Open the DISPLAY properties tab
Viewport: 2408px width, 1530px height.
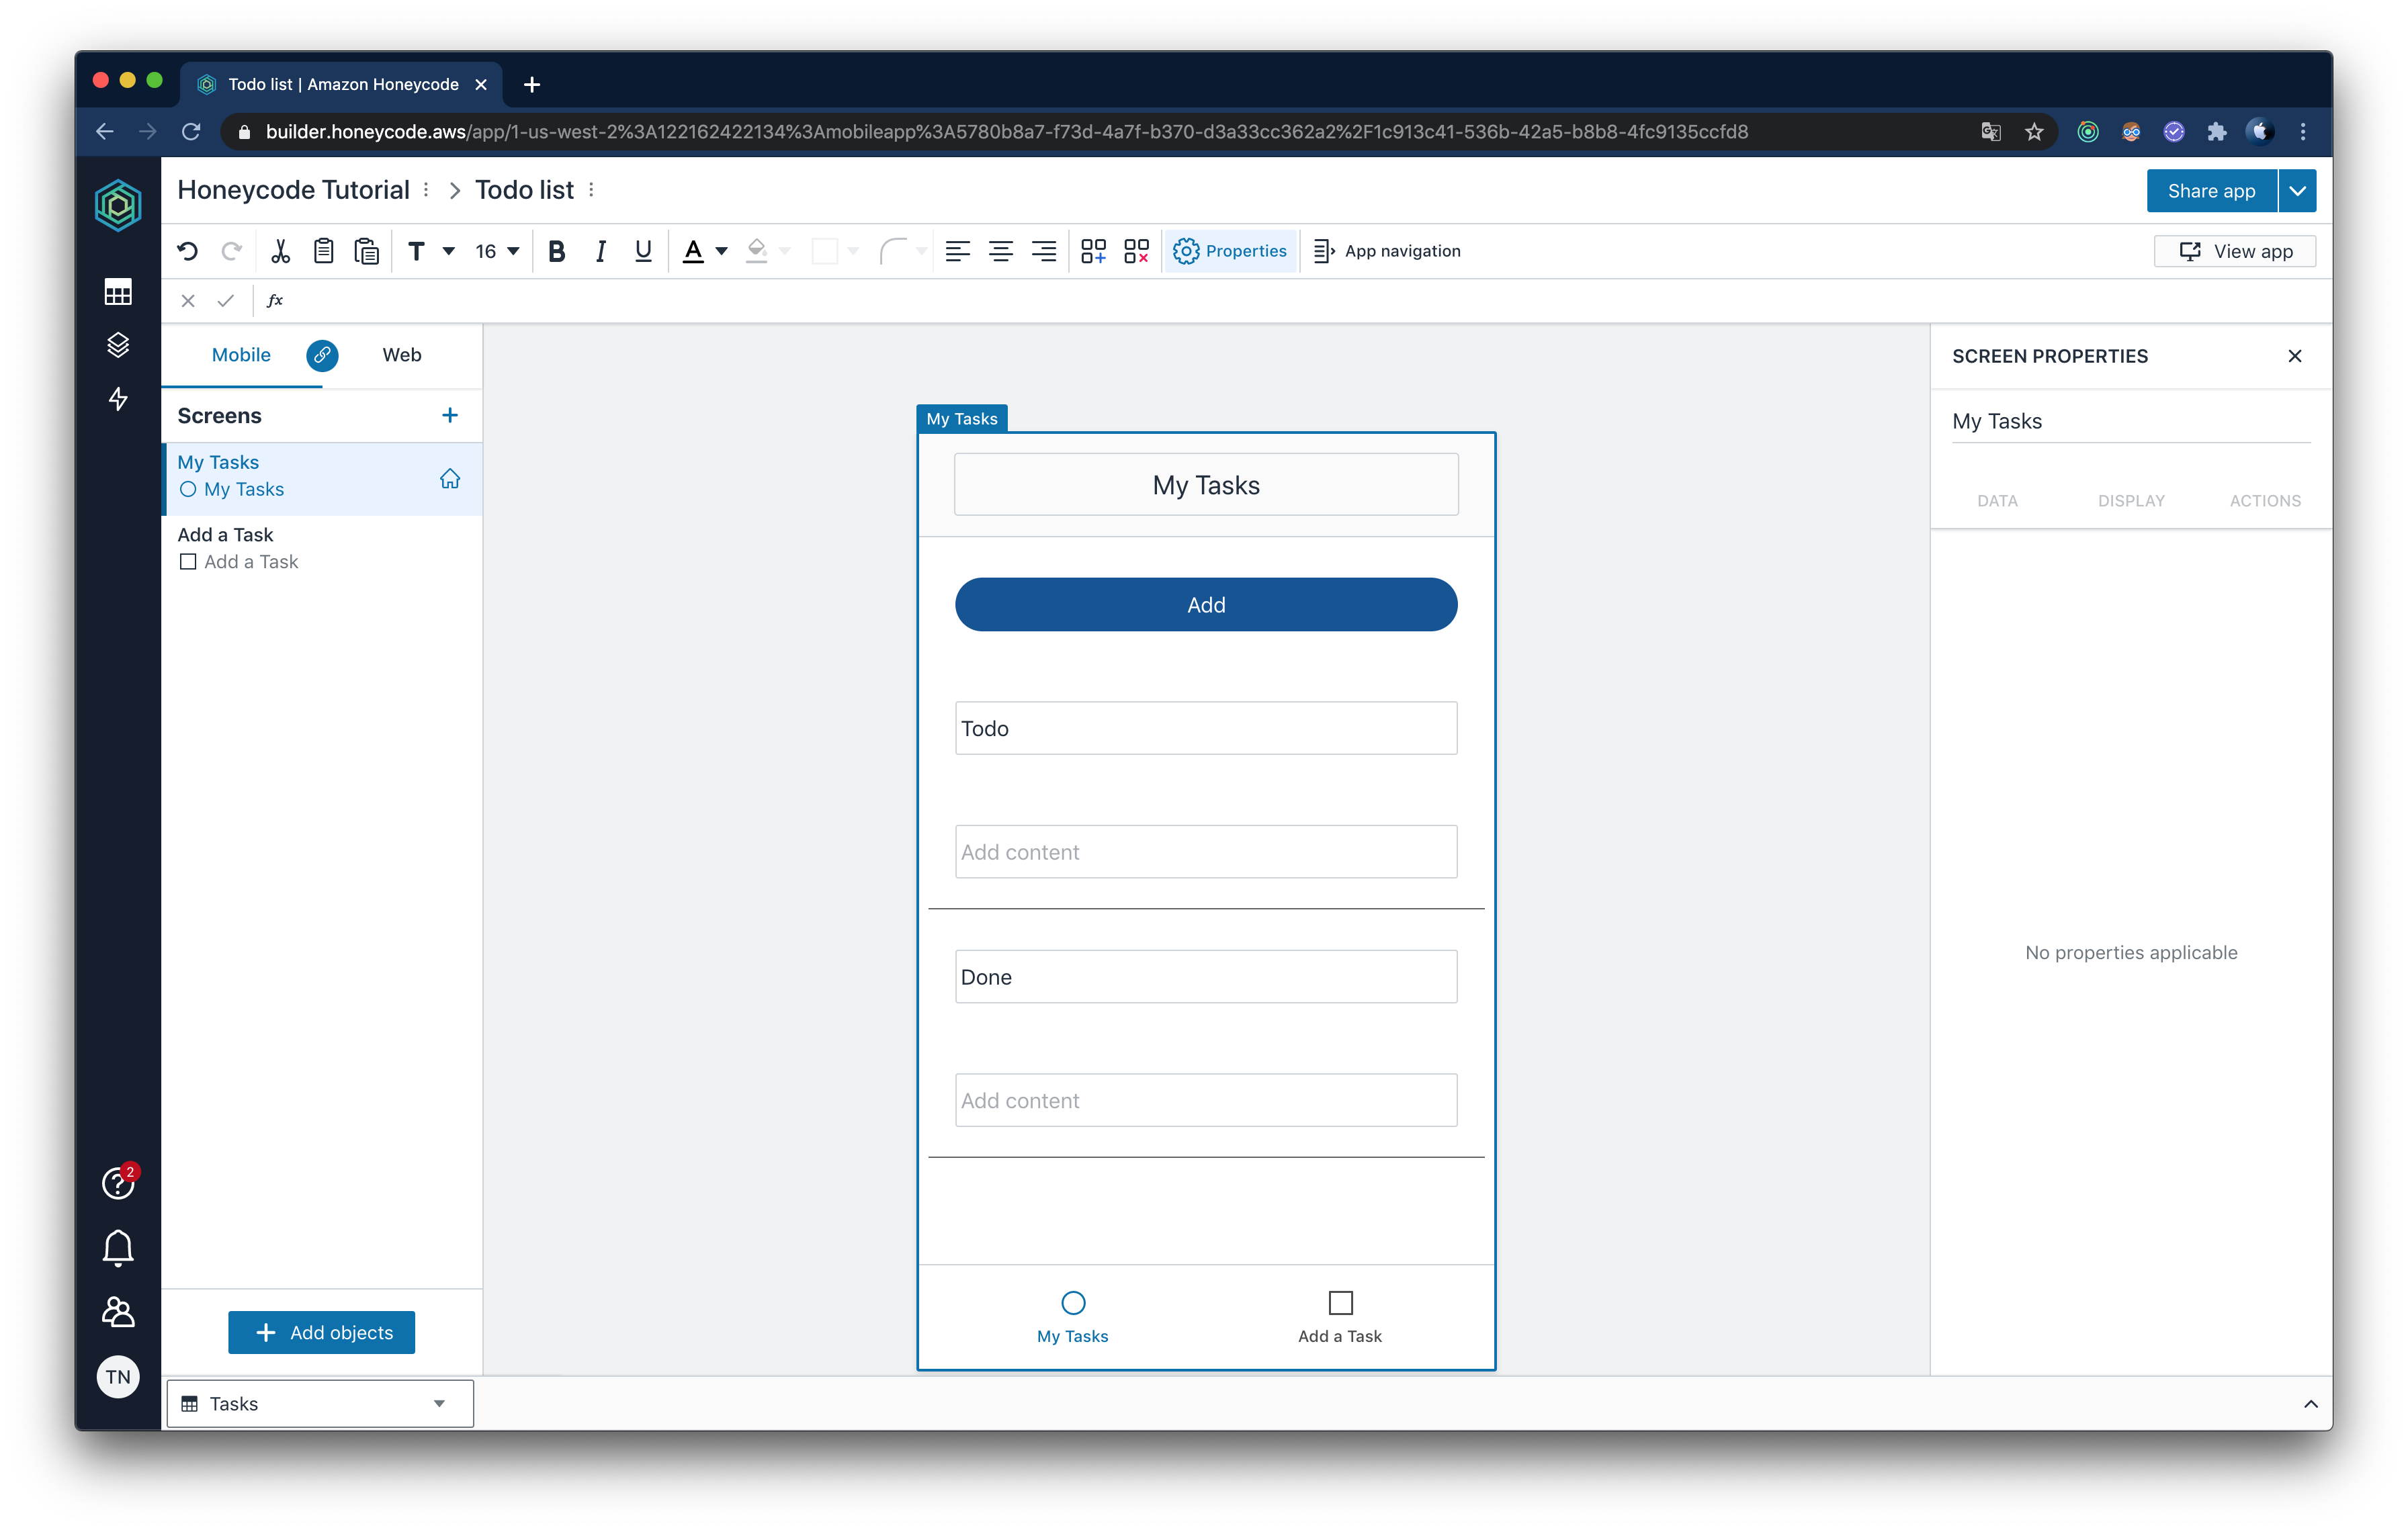point(2131,500)
